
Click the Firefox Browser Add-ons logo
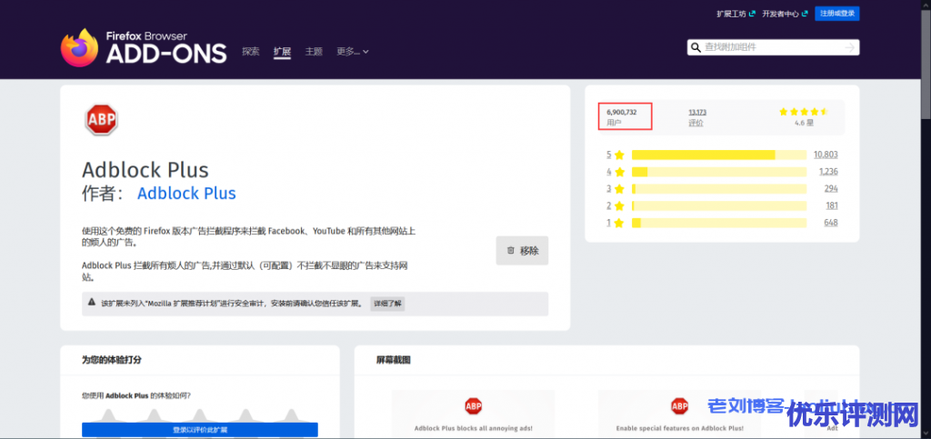143,47
